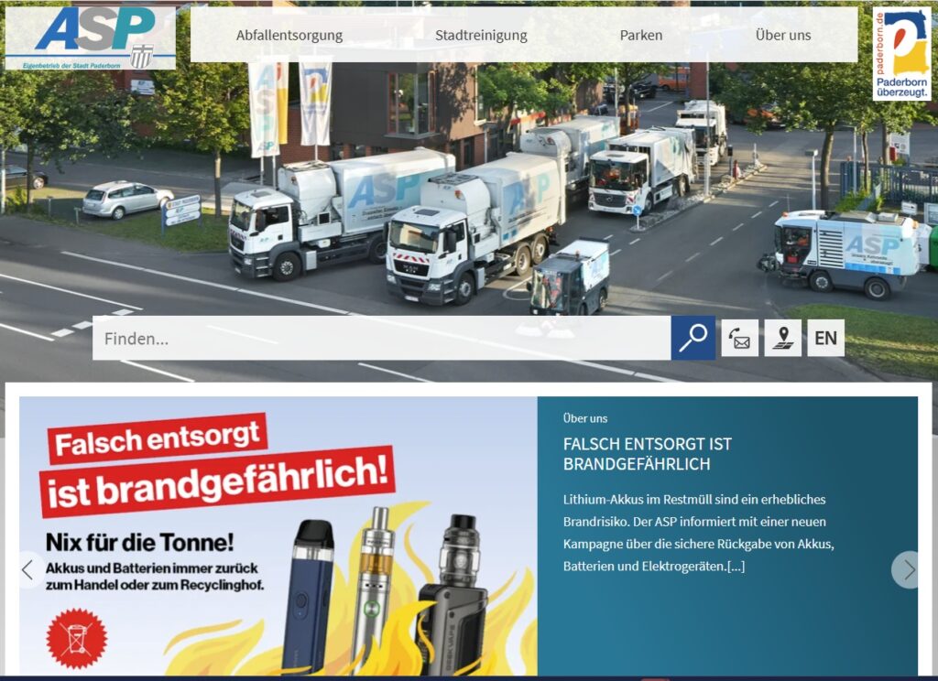The image size is (938, 681).
Task: Open the Stadtreinigung menu
Action: click(x=481, y=36)
